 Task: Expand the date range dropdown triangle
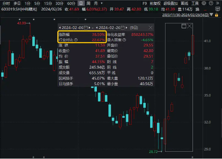[211, 15]
